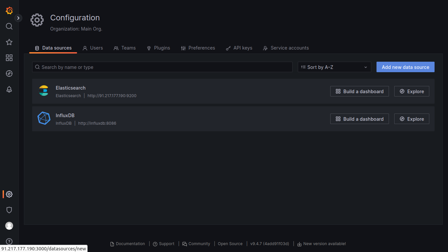The image size is (448, 252).
Task: Click the Organization: Main Org. subtitle
Action: (76, 29)
